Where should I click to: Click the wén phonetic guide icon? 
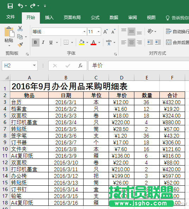point(109,42)
